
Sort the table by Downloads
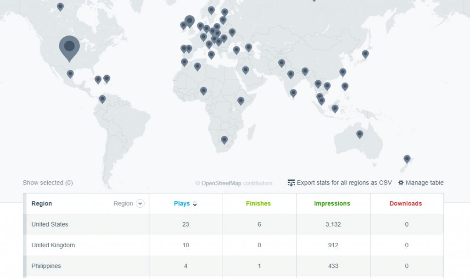pos(406,203)
